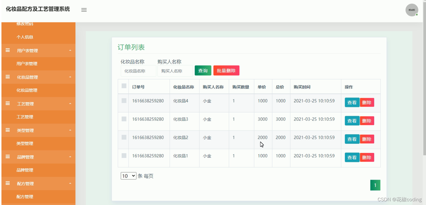Collapse the 化妆品管理 group using its arrow
This screenshot has height=205, width=426.
70,77
